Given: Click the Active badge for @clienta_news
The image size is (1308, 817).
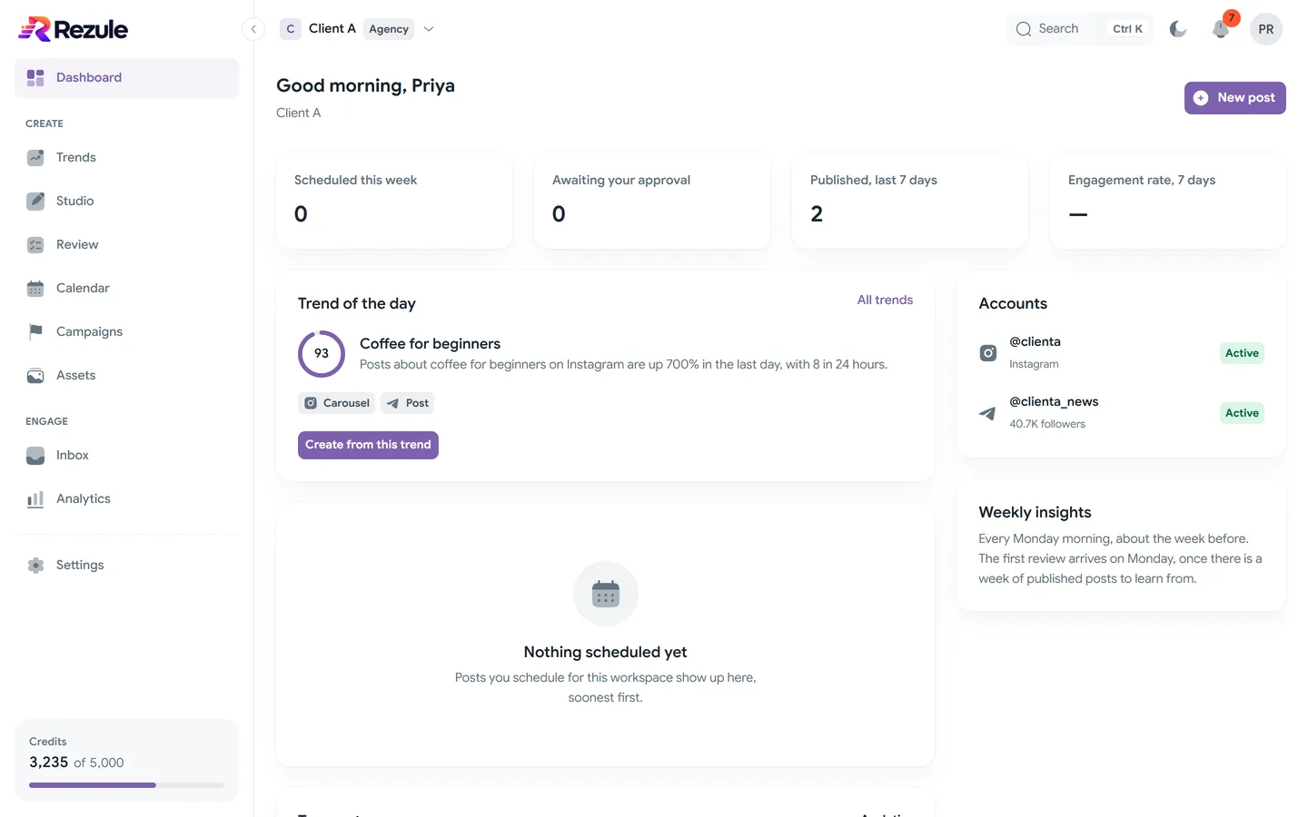Looking at the screenshot, I should tap(1242, 413).
